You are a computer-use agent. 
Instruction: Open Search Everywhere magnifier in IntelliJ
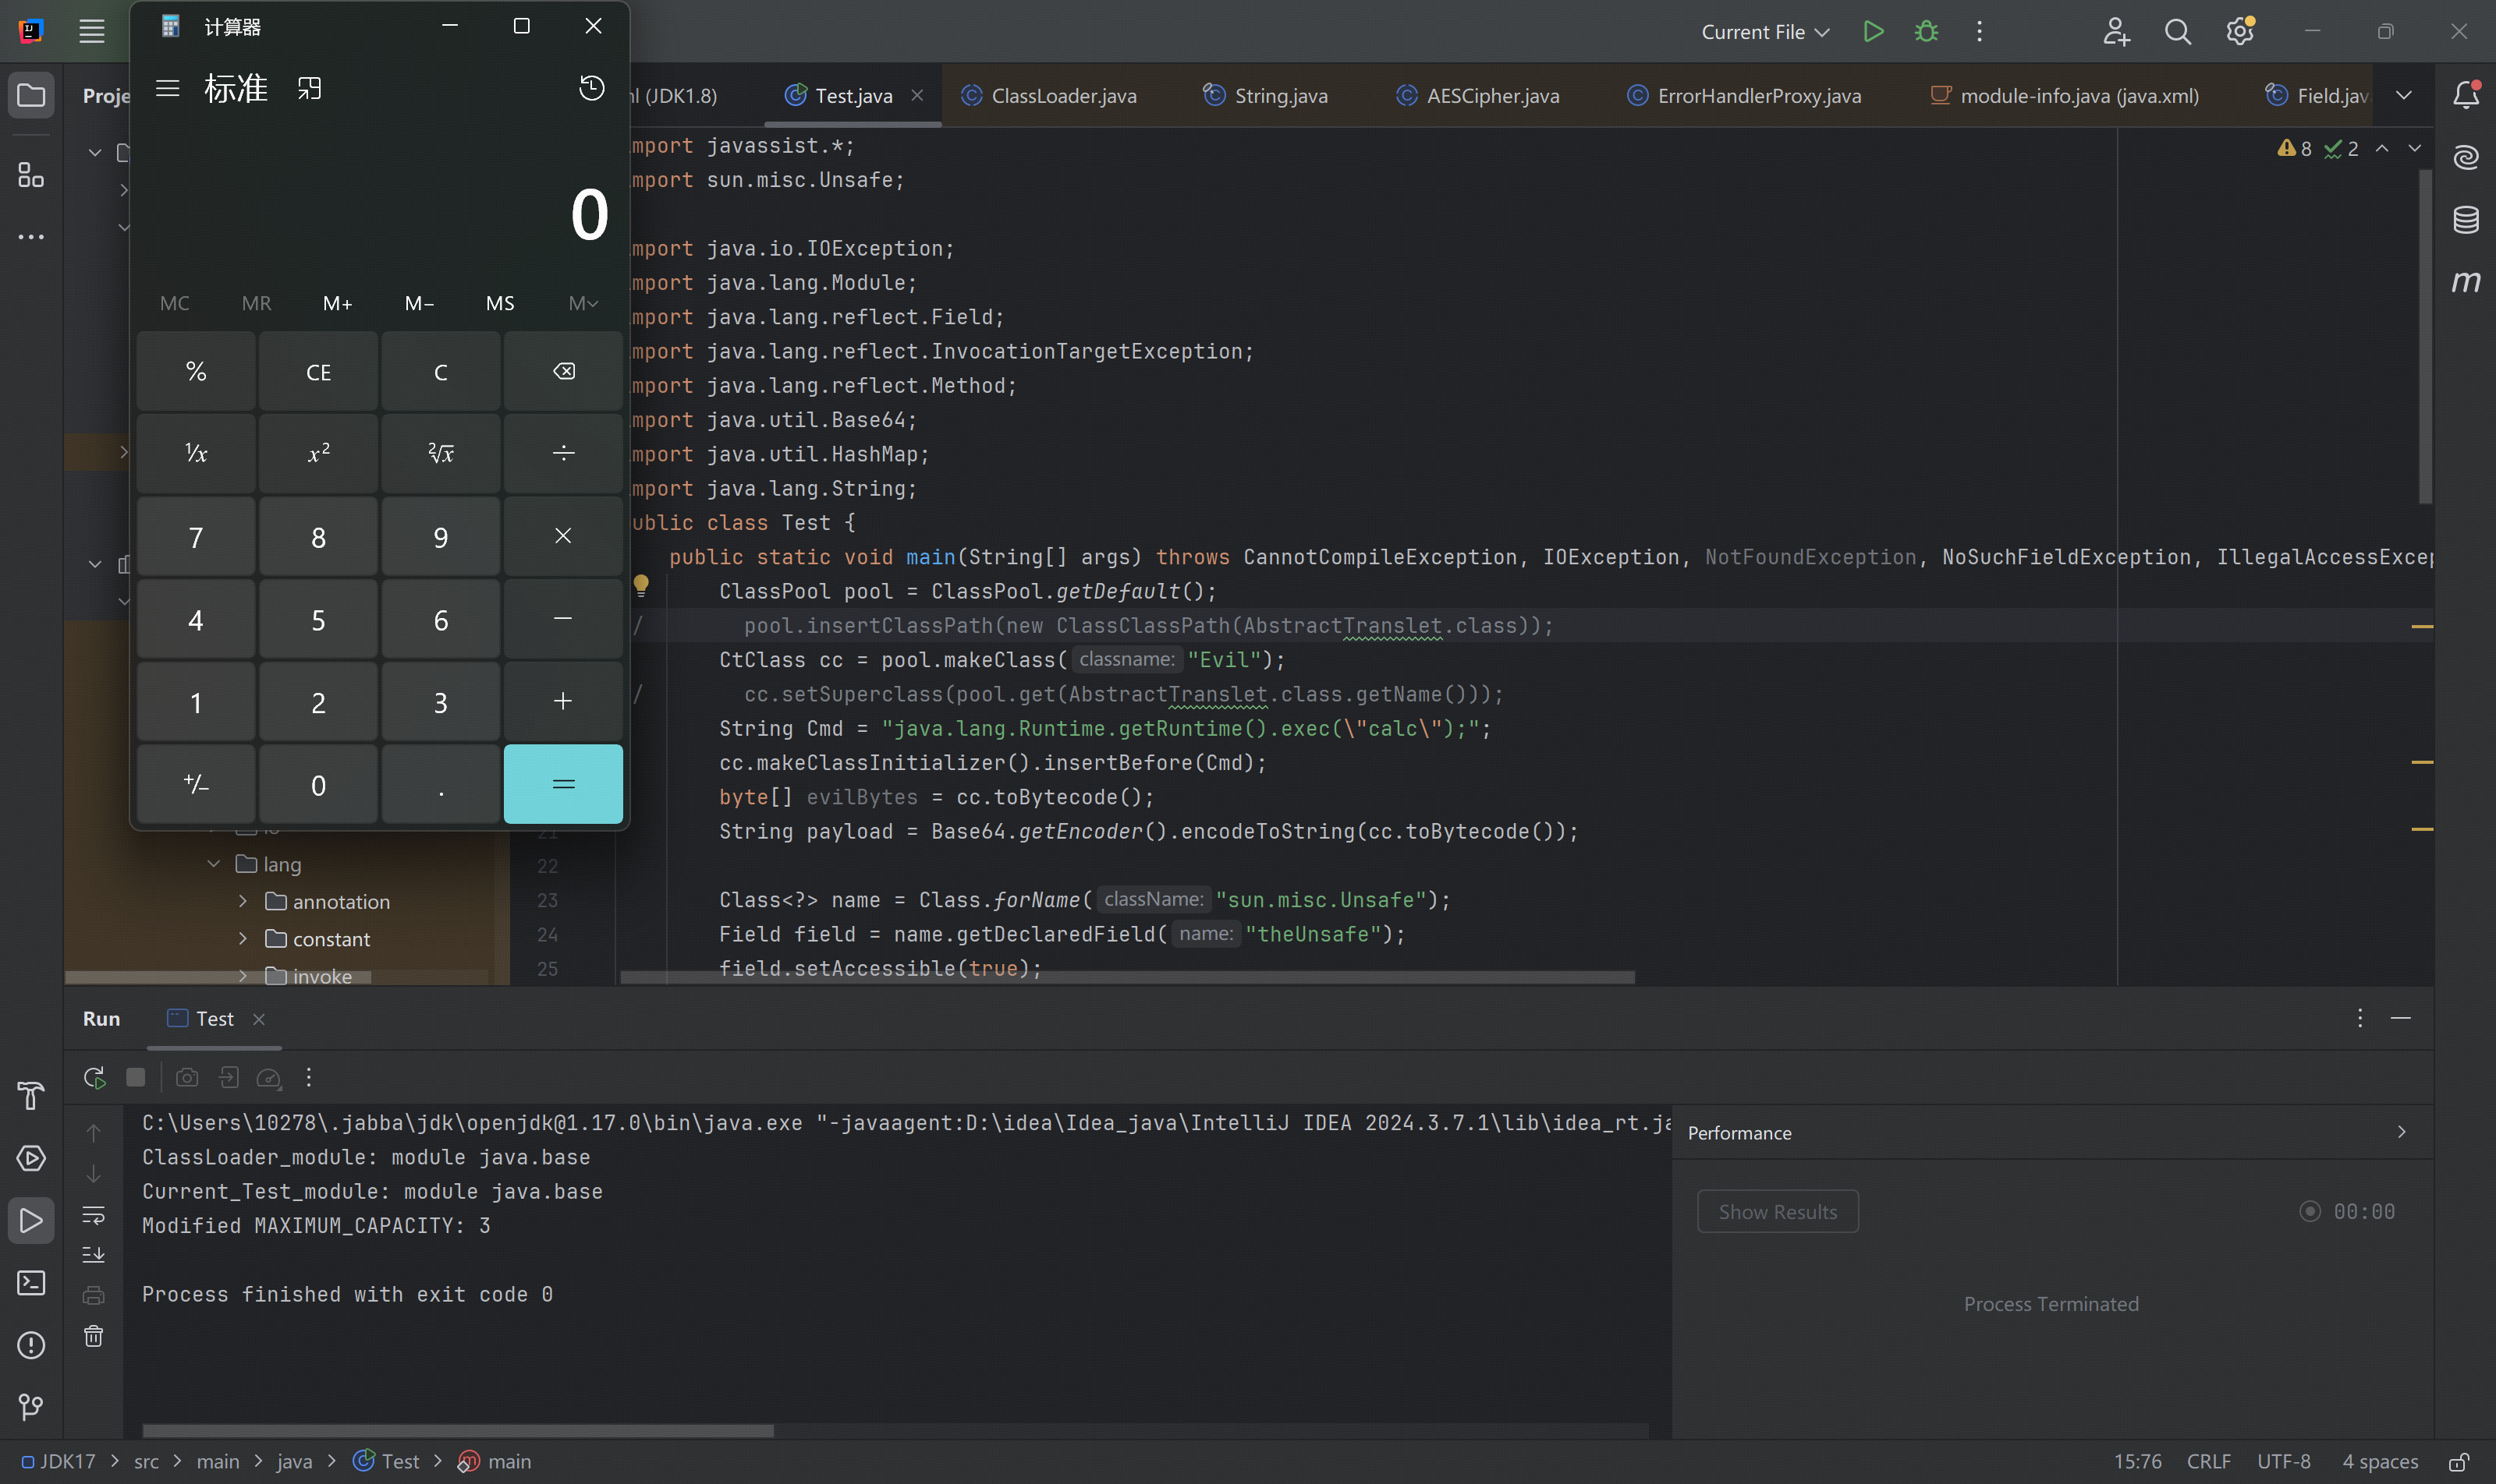[x=2178, y=32]
